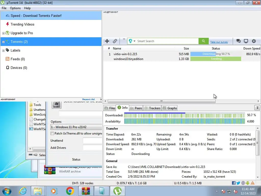Open WinRAR from the taskbar
Image resolution: width=261 pixels, height=196 pixels.
[86, 191]
